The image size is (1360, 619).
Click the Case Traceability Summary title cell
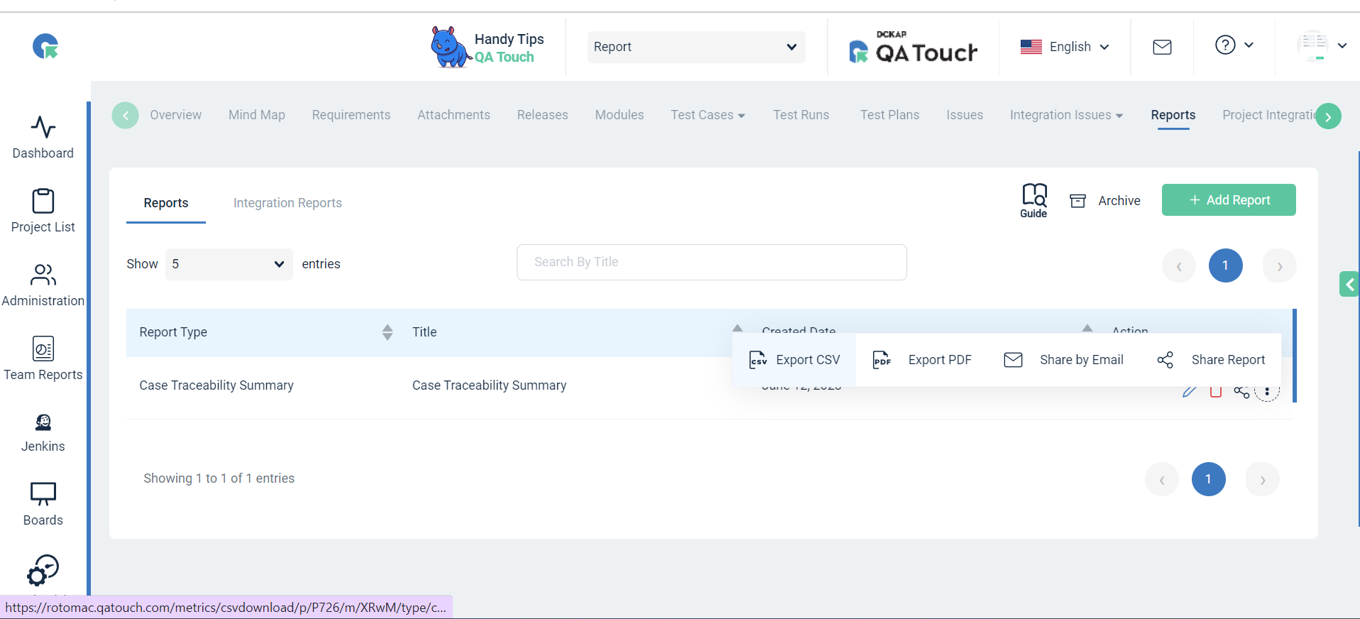pyautogui.click(x=489, y=385)
